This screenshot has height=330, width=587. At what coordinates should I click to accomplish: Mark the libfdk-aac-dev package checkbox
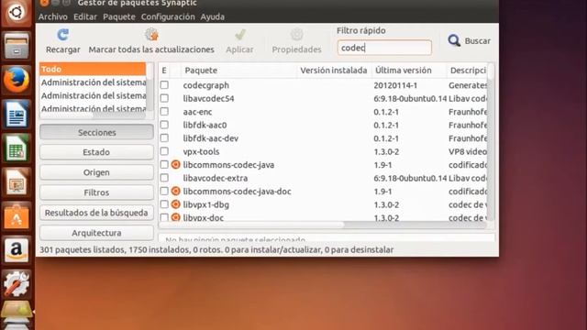pyautogui.click(x=164, y=138)
